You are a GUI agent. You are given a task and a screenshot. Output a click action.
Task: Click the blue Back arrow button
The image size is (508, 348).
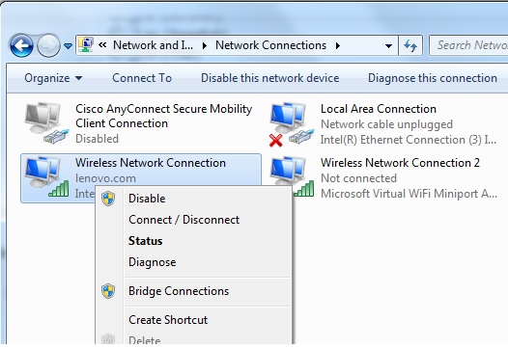point(21,45)
